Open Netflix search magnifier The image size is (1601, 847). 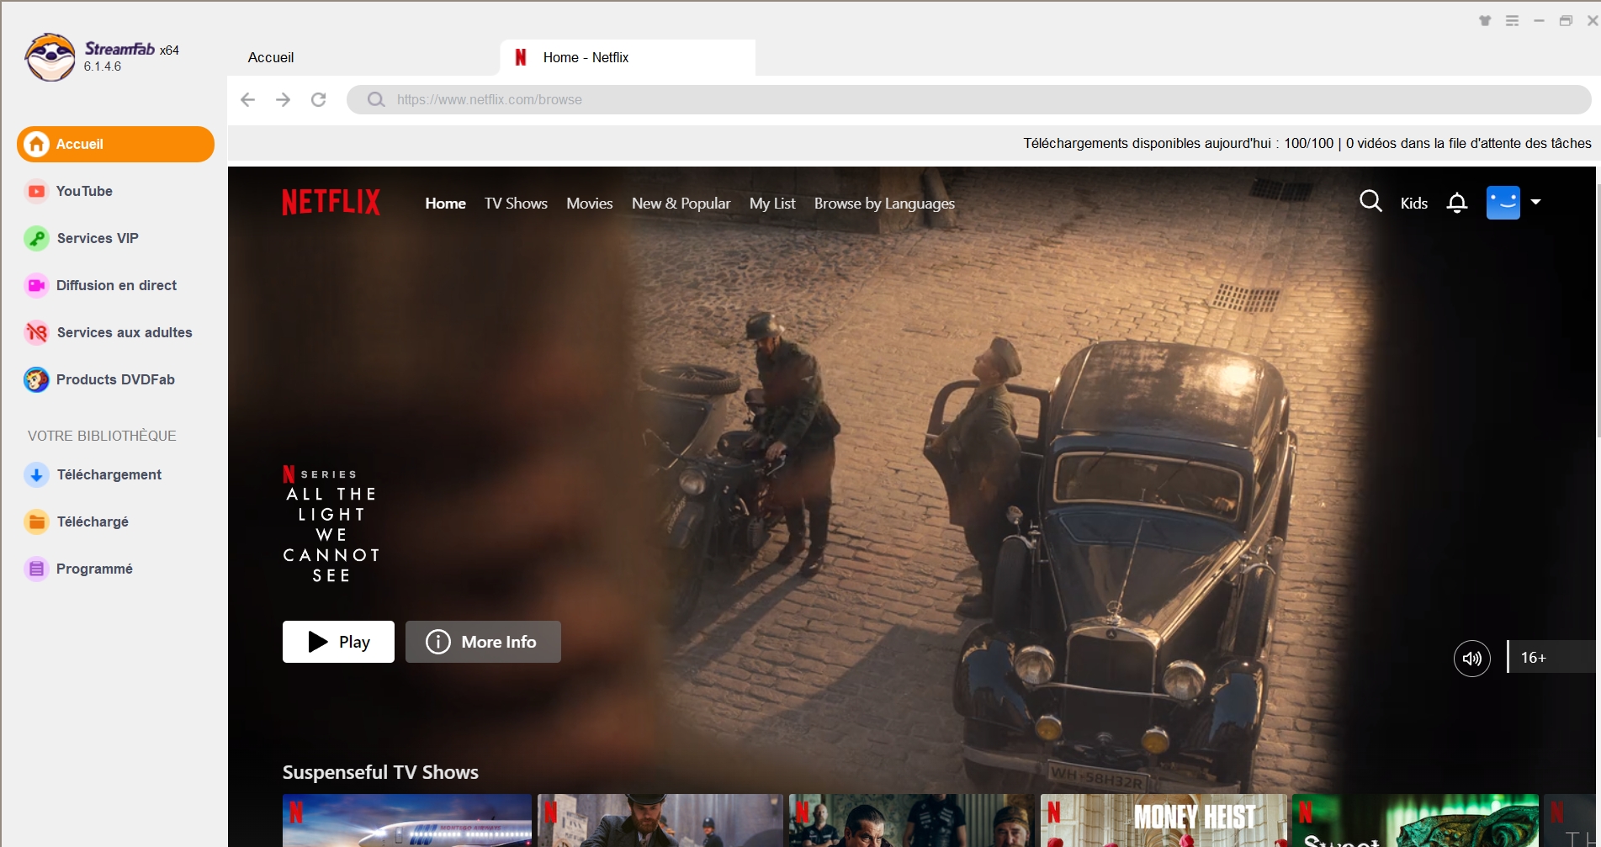point(1370,201)
